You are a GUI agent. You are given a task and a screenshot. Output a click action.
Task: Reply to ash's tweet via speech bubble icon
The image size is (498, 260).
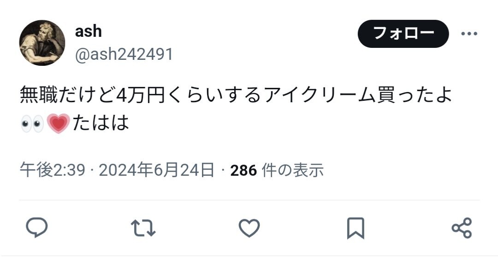[x=37, y=228]
